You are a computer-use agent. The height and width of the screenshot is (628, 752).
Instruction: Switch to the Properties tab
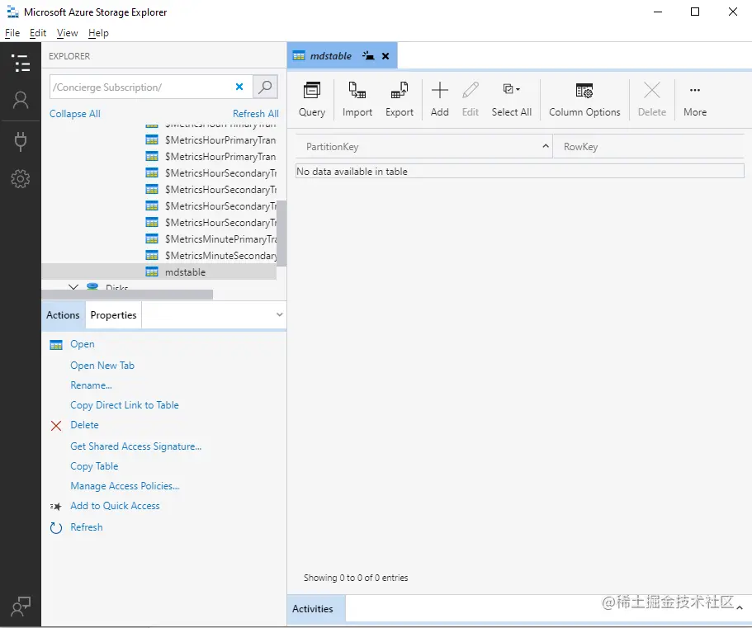[113, 314]
